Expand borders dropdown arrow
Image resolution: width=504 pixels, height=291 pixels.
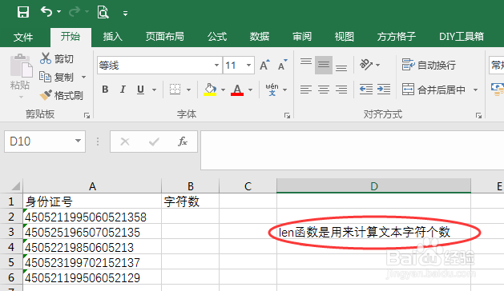[188, 90]
